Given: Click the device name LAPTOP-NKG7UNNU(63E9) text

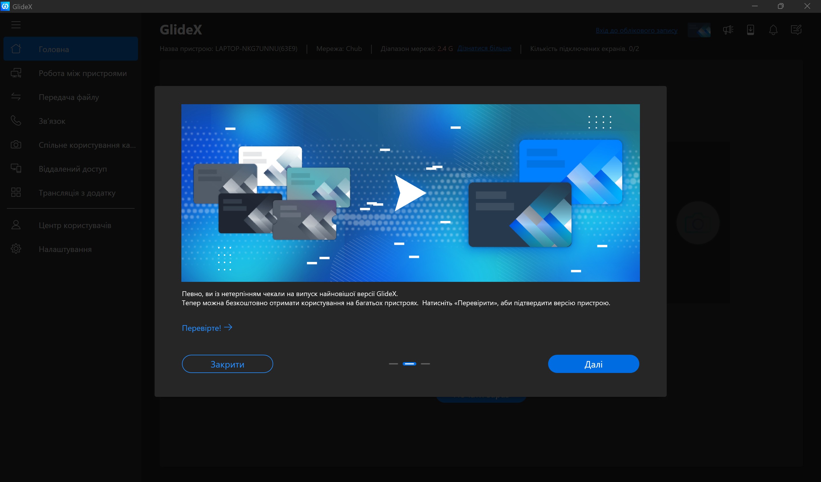Looking at the screenshot, I should [x=256, y=48].
